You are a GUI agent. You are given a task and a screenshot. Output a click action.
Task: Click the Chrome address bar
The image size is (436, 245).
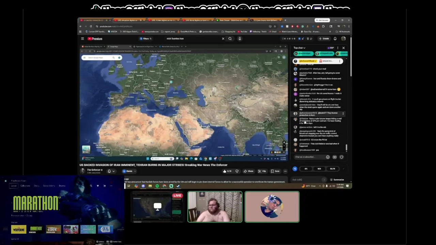(x=181, y=26)
